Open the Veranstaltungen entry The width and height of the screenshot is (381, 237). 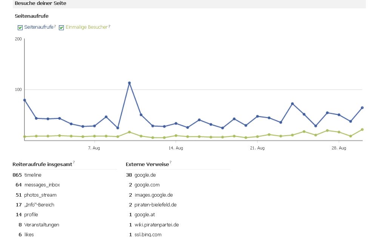[x=42, y=225]
